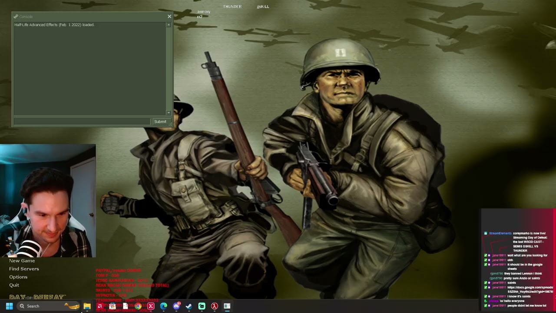The image size is (556, 313).
Task: Click the StreamElements username in chat
Action: point(500,233)
